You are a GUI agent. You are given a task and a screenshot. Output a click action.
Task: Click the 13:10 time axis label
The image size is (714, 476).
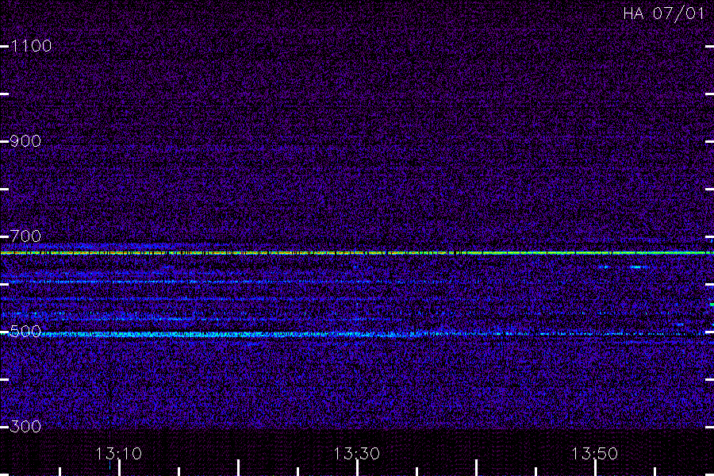click(x=118, y=454)
